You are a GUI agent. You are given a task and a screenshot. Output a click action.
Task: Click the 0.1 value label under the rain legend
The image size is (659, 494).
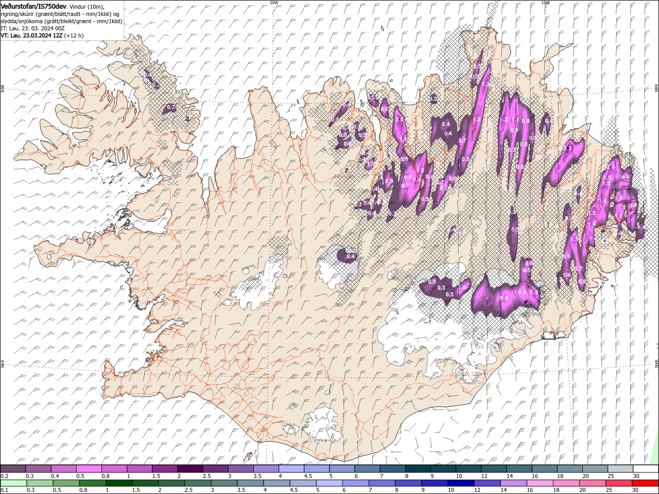[4, 490]
